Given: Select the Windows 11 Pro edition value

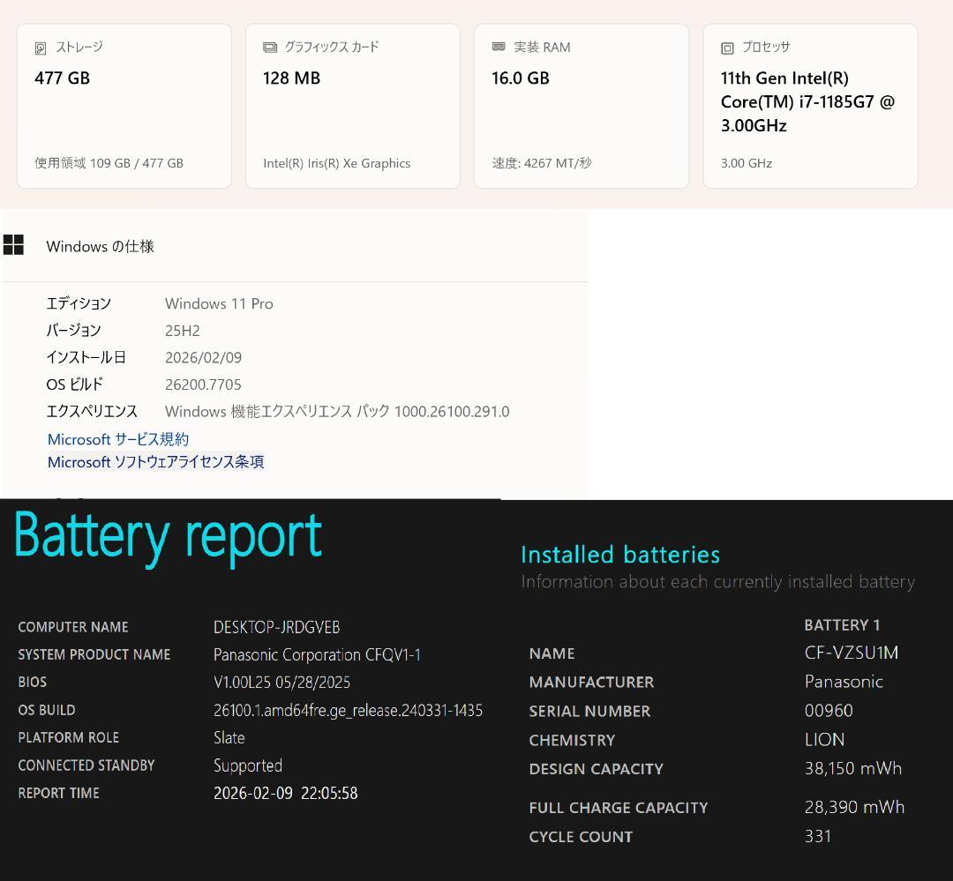Looking at the screenshot, I should [x=219, y=303].
